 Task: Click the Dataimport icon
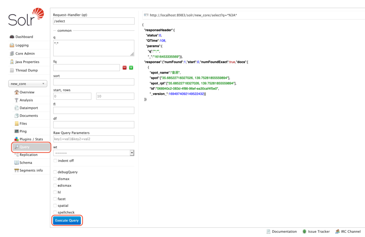pyautogui.click(x=16, y=108)
